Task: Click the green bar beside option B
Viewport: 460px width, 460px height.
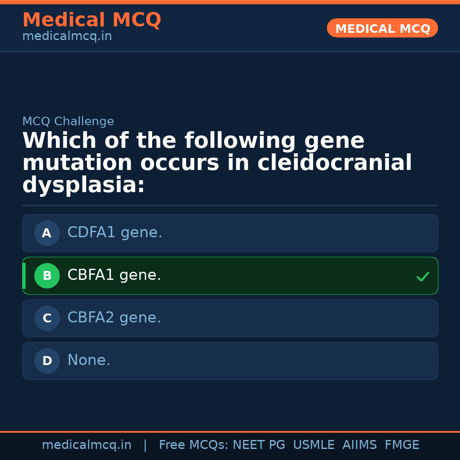Action: click(x=24, y=276)
